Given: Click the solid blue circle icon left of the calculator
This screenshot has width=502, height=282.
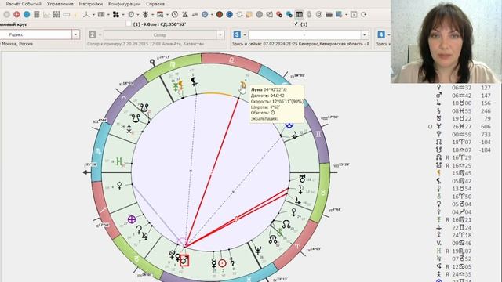Looking at the screenshot, I should [x=27, y=14].
